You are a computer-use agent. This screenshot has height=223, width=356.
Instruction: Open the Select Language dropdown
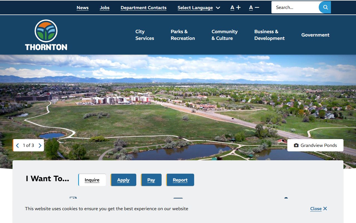[x=199, y=8]
